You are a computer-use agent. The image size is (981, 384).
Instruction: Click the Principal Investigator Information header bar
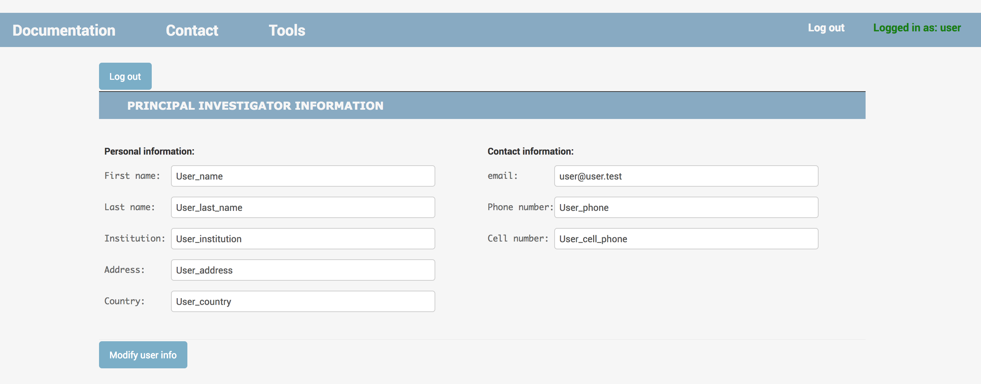[x=482, y=105]
